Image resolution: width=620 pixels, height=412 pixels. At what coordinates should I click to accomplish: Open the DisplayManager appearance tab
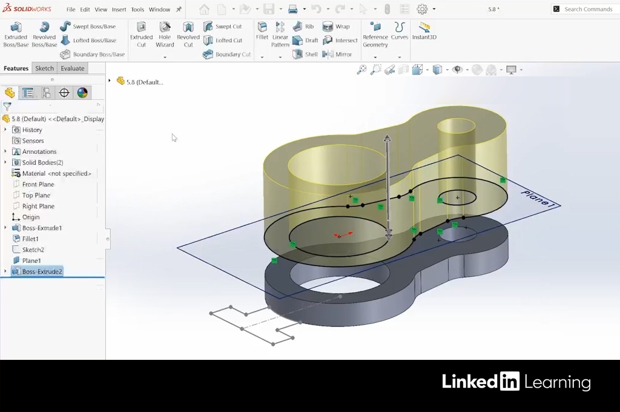click(x=82, y=93)
